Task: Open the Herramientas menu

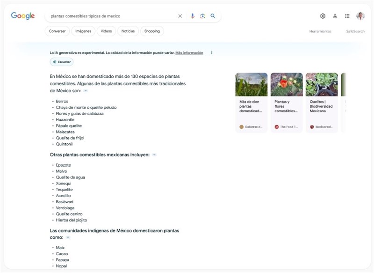Action: pyautogui.click(x=320, y=31)
